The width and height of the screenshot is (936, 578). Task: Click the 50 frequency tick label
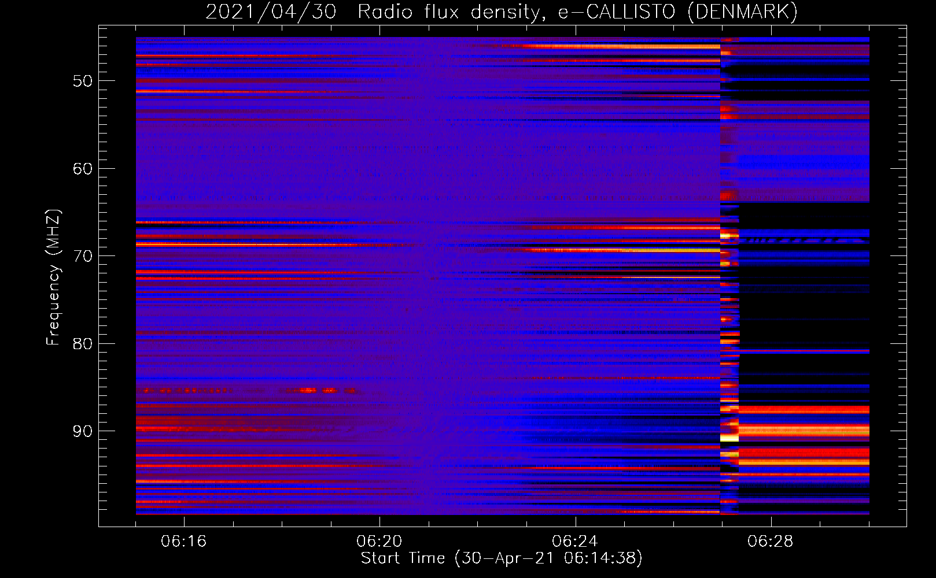83,81
